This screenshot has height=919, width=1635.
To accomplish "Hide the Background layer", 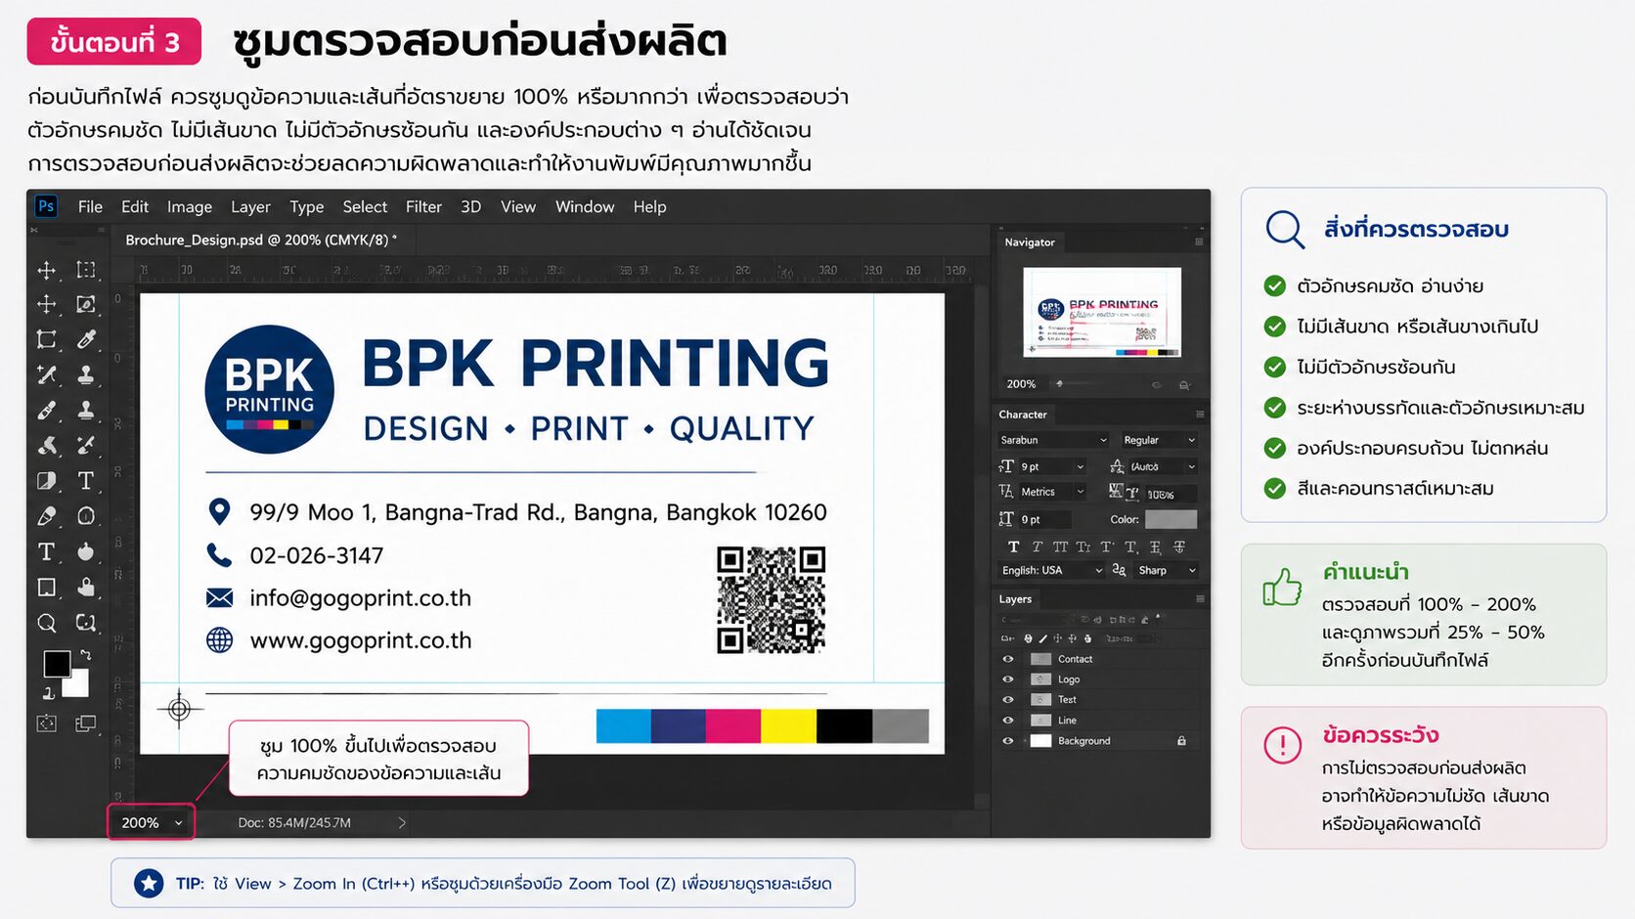I will click(1008, 741).
